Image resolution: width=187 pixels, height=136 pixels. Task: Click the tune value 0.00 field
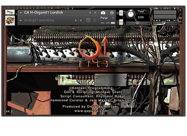[141, 17]
